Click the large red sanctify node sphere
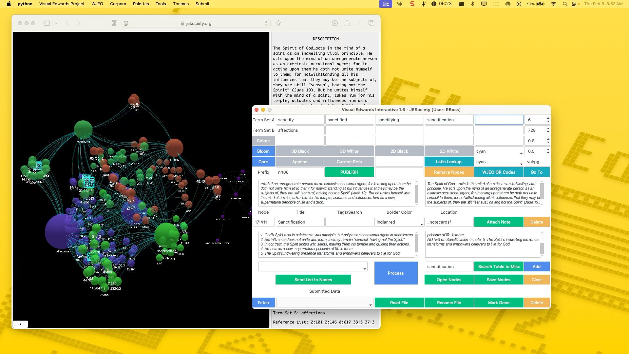 (174, 147)
